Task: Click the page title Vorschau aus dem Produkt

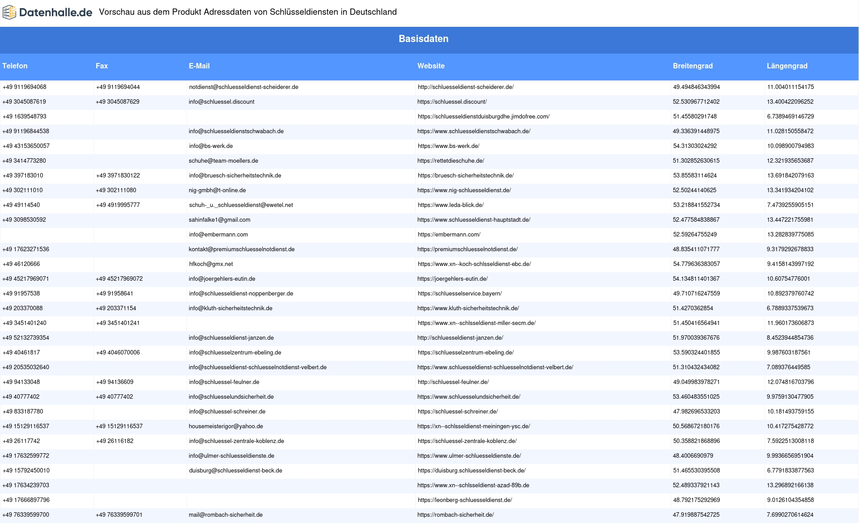Action: pyautogui.click(x=248, y=12)
